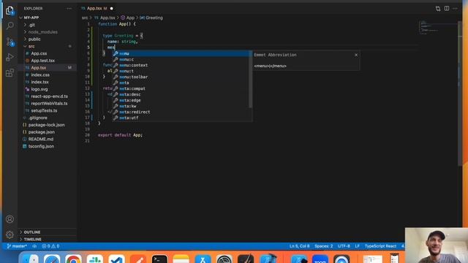Expand the TIMELINE section
468x263 pixels.
pyautogui.click(x=48, y=239)
